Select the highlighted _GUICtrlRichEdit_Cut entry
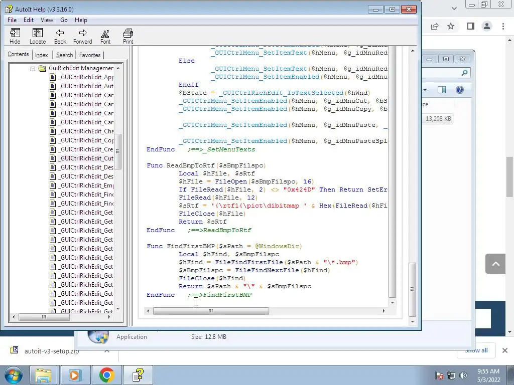The image size is (514, 385). 86,158
